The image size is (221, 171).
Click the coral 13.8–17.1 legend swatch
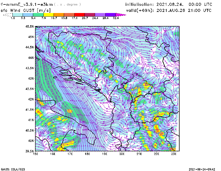pyautogui.click(x=69, y=15)
